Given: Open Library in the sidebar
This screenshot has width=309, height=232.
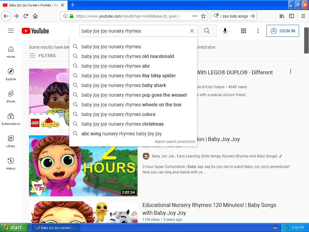Looking at the screenshot, I should (x=11, y=141).
